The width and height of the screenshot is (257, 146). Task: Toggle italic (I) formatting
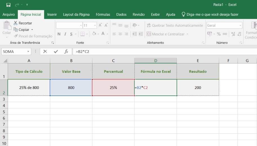65,34
